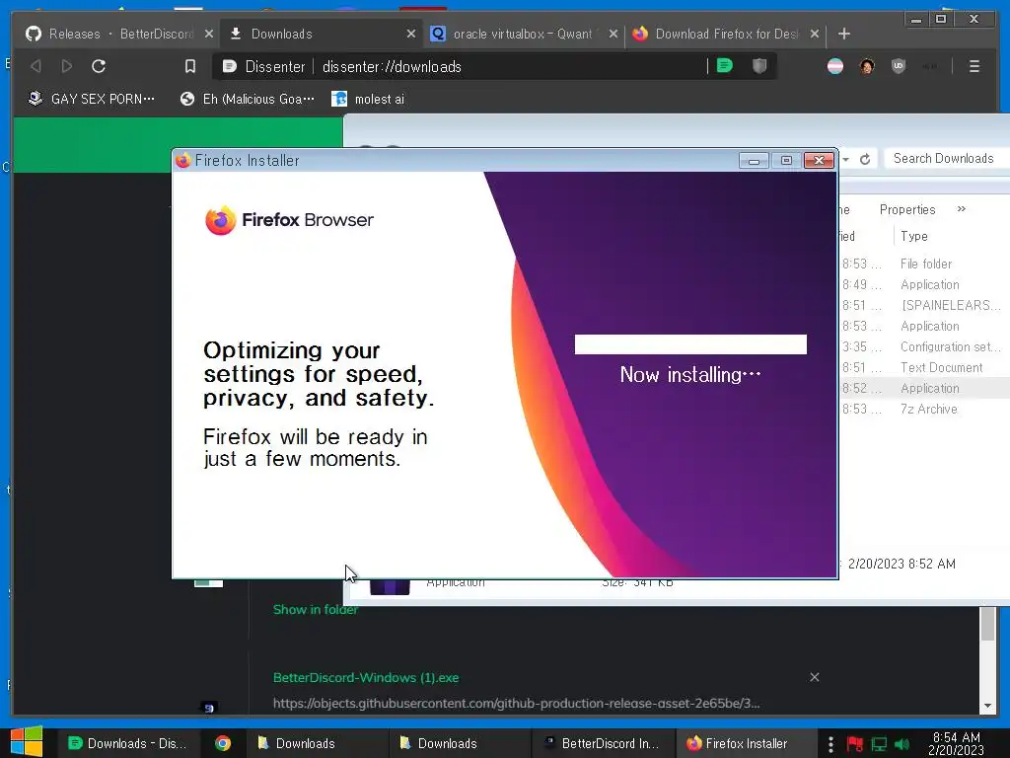1010x758 pixels.
Task: Open the Eh (Malicious Goa... bookmark
Action: pos(248,99)
